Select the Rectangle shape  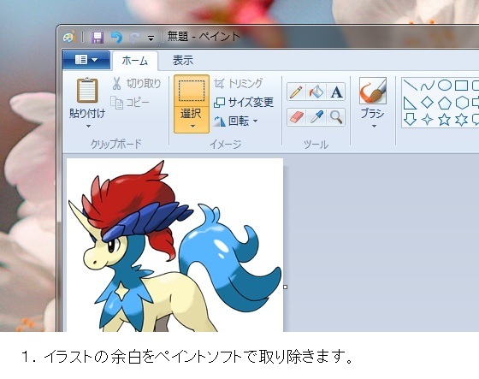point(461,86)
